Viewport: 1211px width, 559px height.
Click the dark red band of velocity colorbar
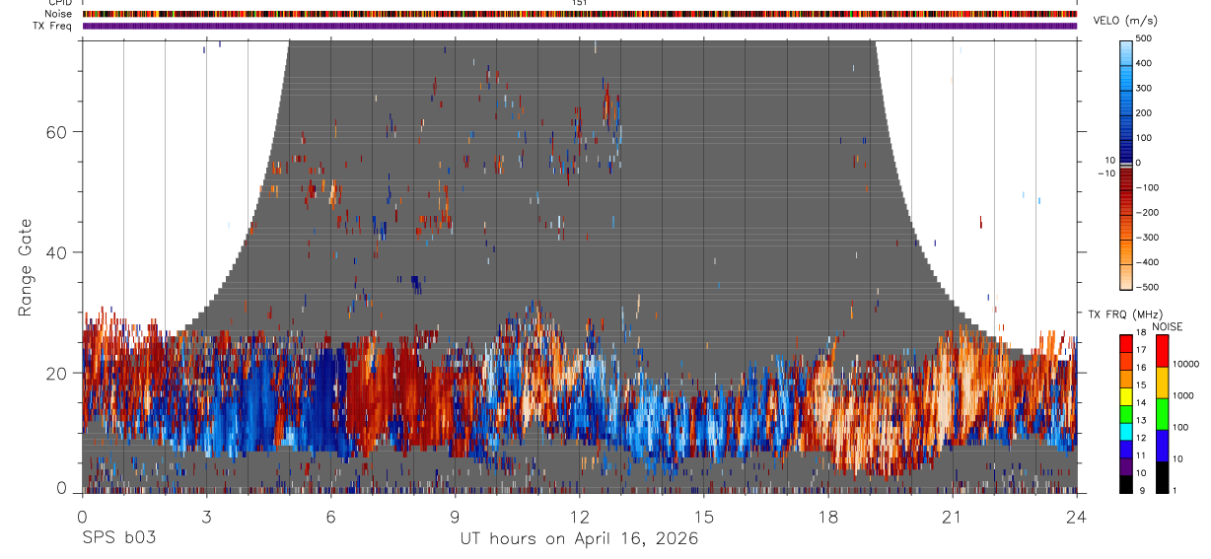point(1127,177)
